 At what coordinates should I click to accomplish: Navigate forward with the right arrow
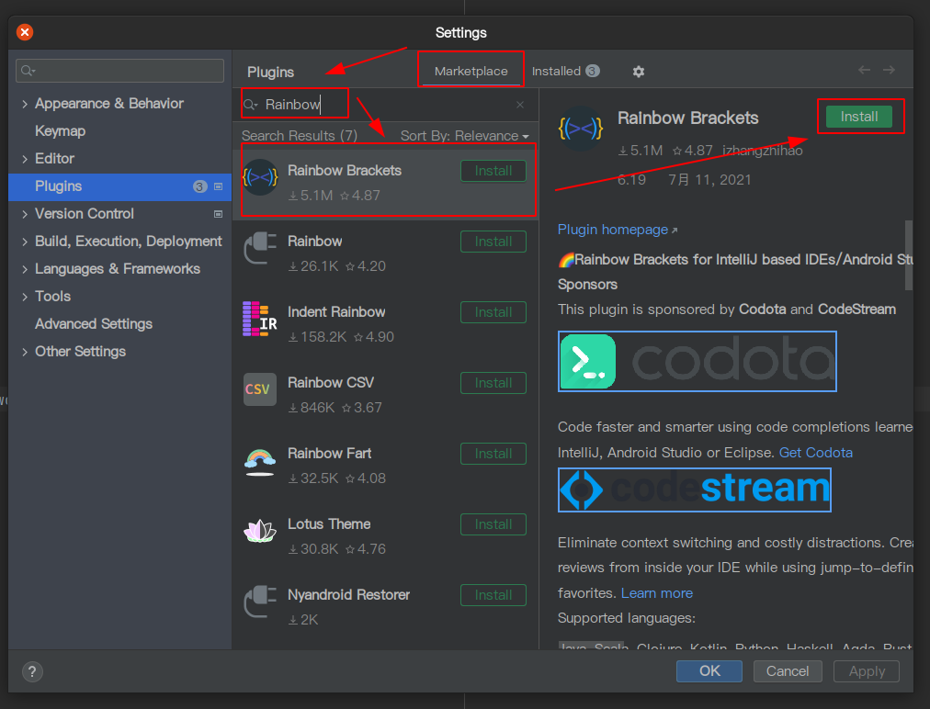[889, 70]
